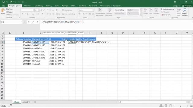Open the number format Ogólne dropdown
The image size is (193, 108).
point(93,10)
